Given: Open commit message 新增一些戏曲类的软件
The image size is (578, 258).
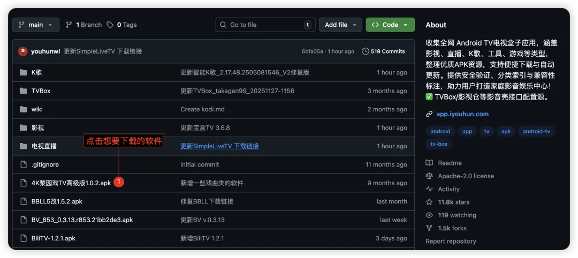Looking at the screenshot, I should (x=212, y=183).
